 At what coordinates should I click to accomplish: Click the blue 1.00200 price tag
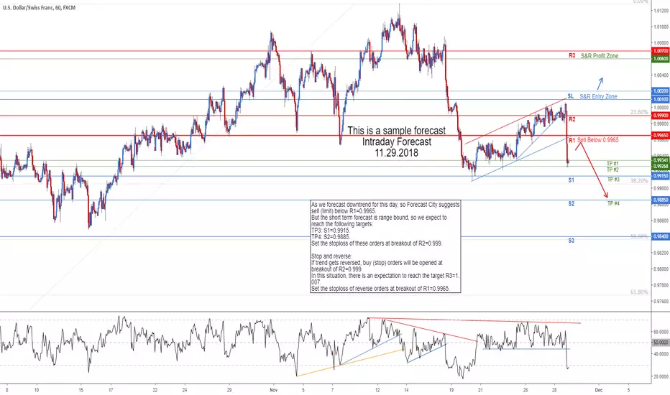point(661,91)
